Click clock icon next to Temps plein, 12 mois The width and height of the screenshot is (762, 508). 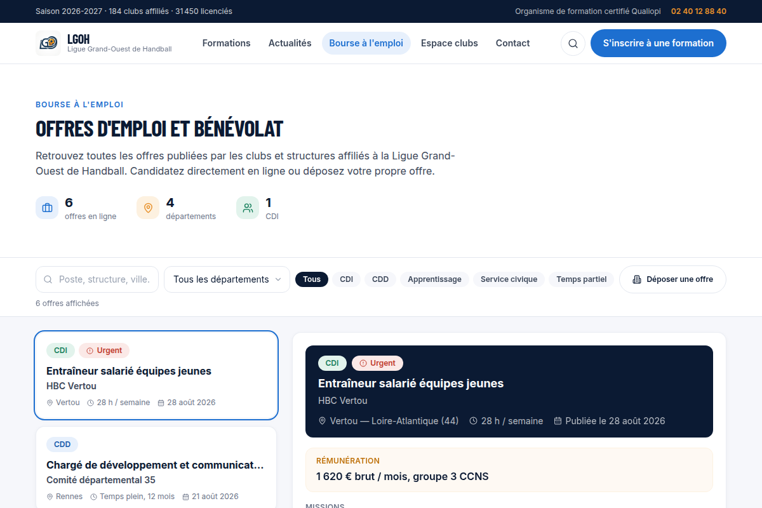tap(94, 497)
